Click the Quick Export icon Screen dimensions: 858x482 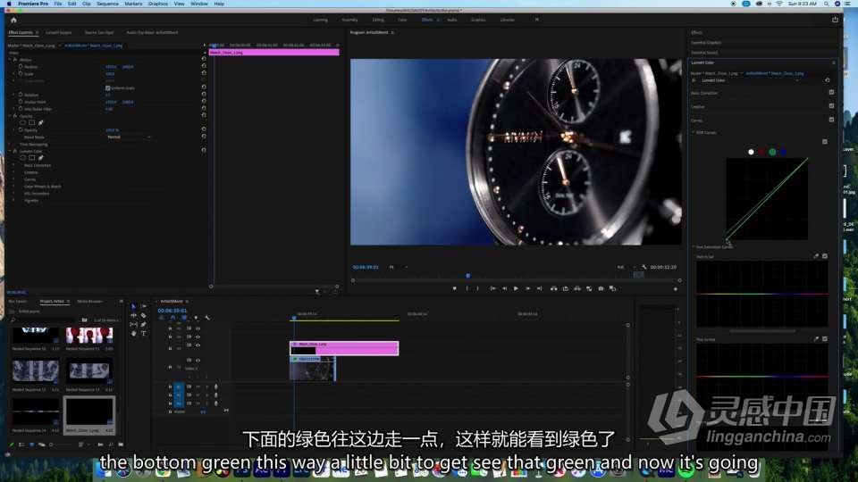835,20
